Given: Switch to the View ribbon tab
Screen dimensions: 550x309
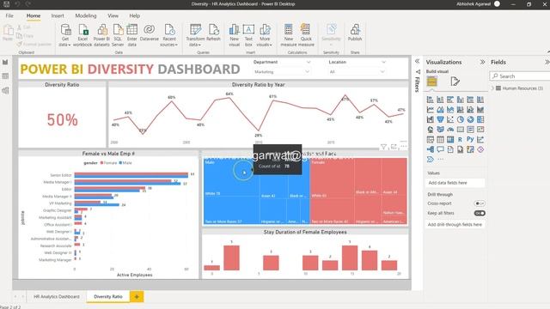Looking at the screenshot, I should (113, 15).
